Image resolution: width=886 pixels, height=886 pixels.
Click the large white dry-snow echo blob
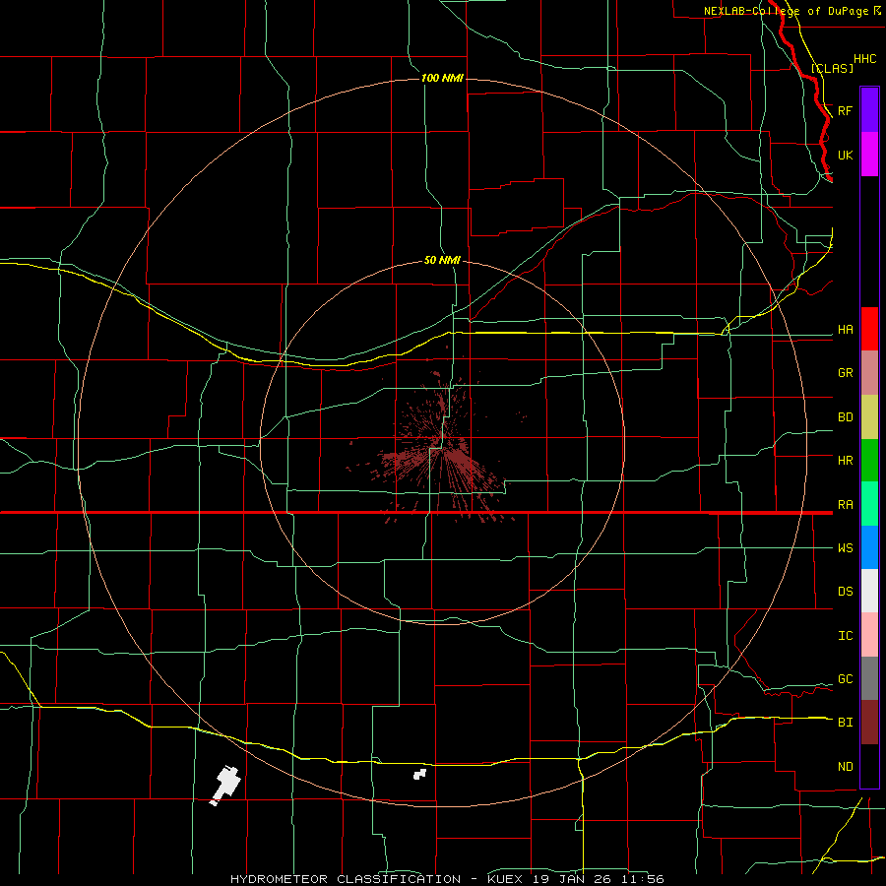click(x=226, y=785)
